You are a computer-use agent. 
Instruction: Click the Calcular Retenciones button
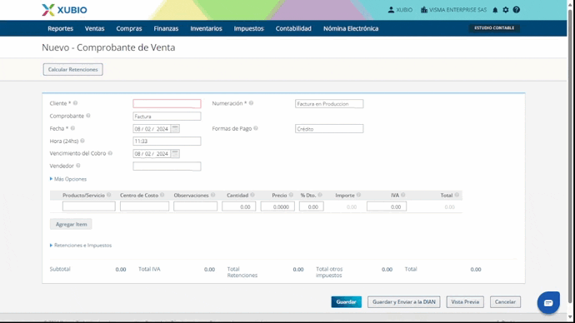[x=73, y=70]
